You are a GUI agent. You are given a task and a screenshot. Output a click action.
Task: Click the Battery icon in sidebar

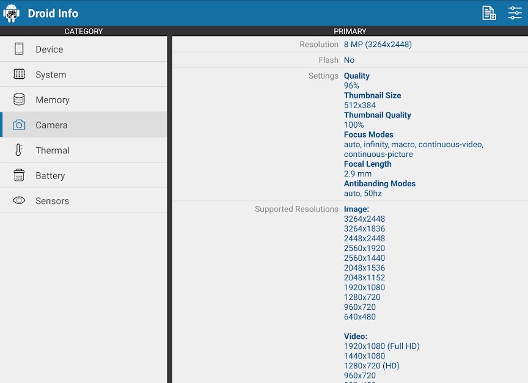click(19, 175)
